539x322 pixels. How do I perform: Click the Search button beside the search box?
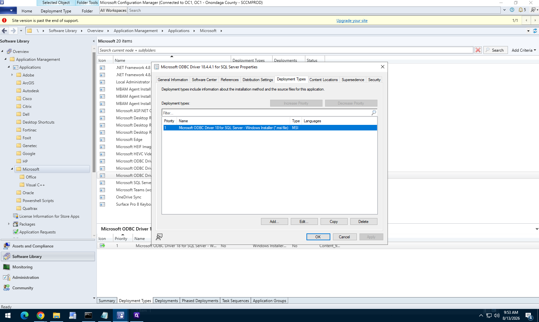point(496,50)
